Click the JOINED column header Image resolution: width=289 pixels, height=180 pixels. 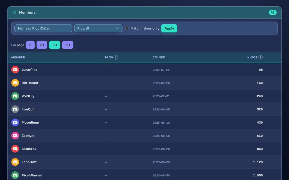159,57
